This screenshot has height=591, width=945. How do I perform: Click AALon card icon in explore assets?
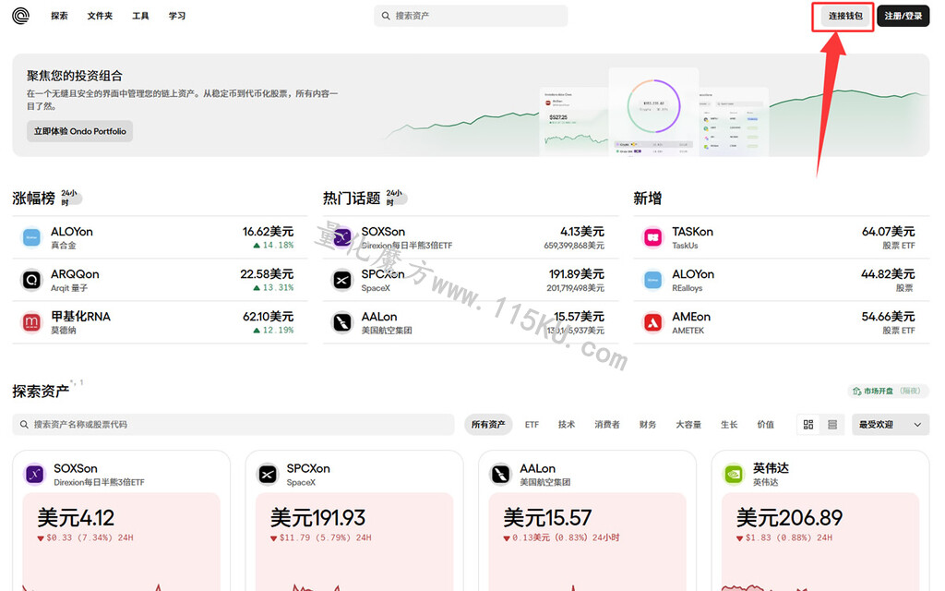[501, 475]
